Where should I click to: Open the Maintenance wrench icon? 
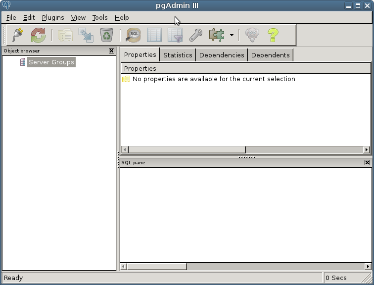coord(196,35)
